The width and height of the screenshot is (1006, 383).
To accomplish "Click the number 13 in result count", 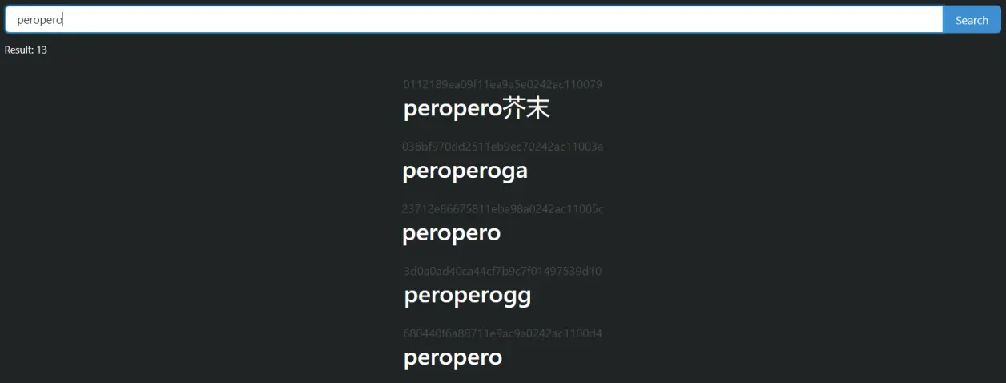I will [x=42, y=50].
